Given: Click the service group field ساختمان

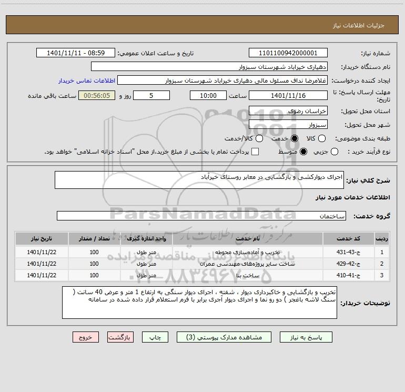Looking at the screenshot, I should point(201,216).
